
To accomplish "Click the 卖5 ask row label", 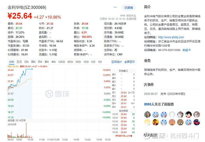I will point(114,74).
